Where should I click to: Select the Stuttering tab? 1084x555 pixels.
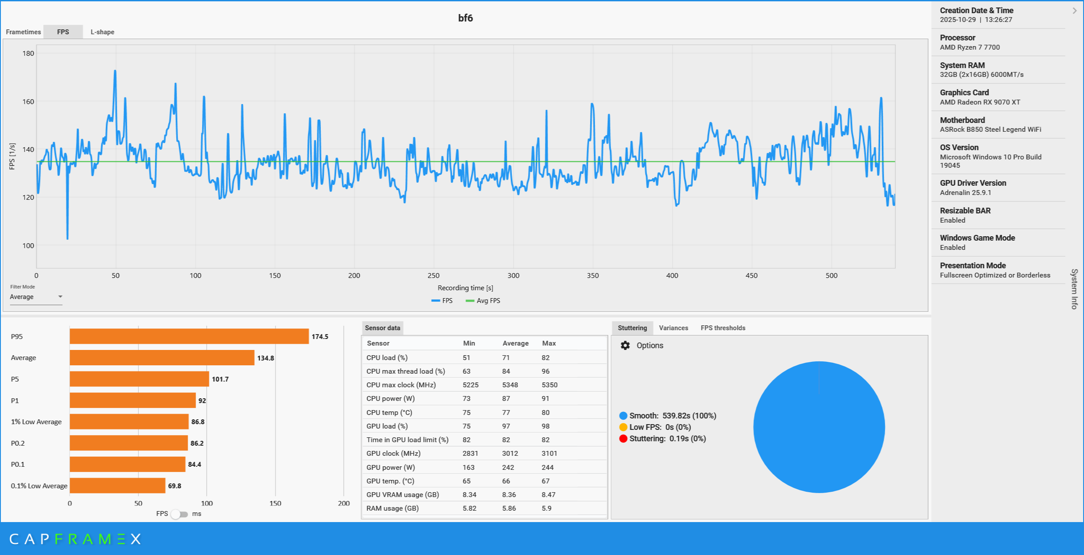pos(632,328)
